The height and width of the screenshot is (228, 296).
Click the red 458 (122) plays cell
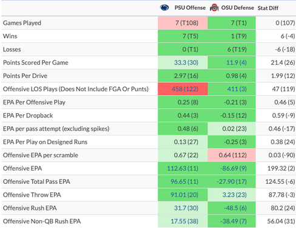tap(183, 89)
